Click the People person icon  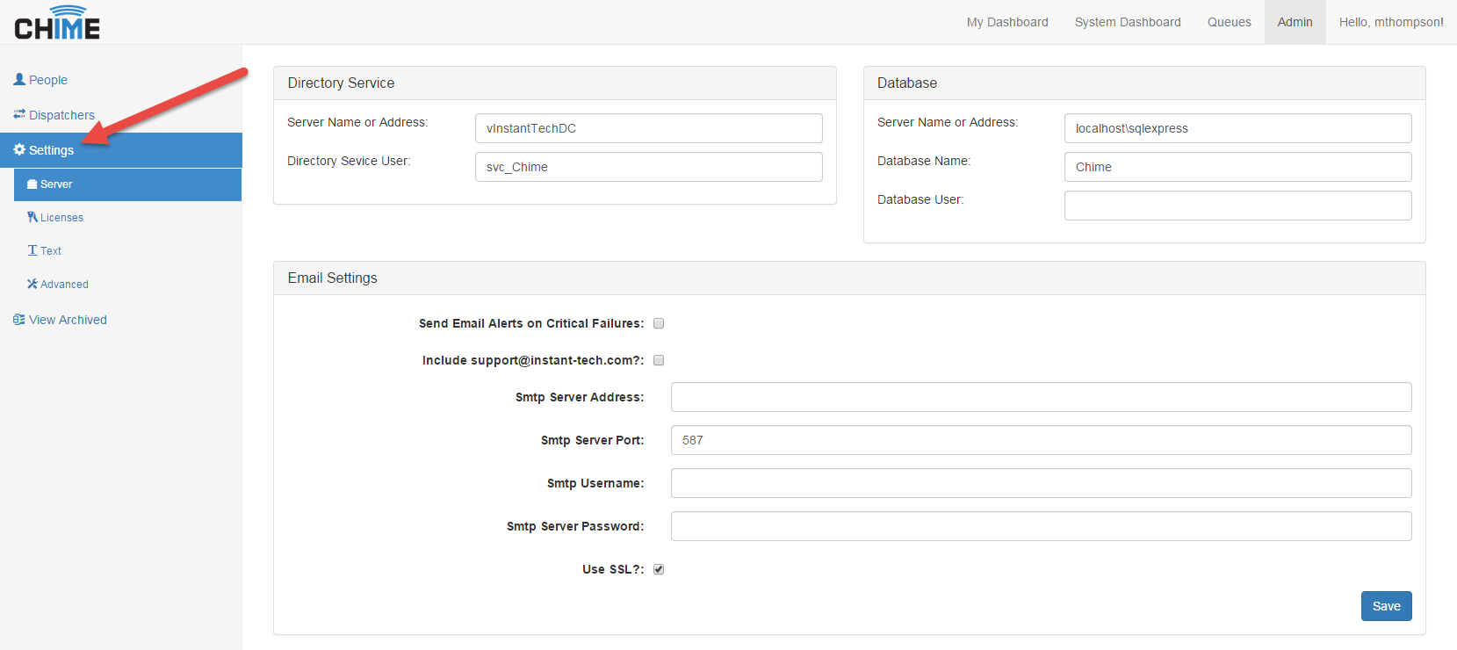click(19, 79)
